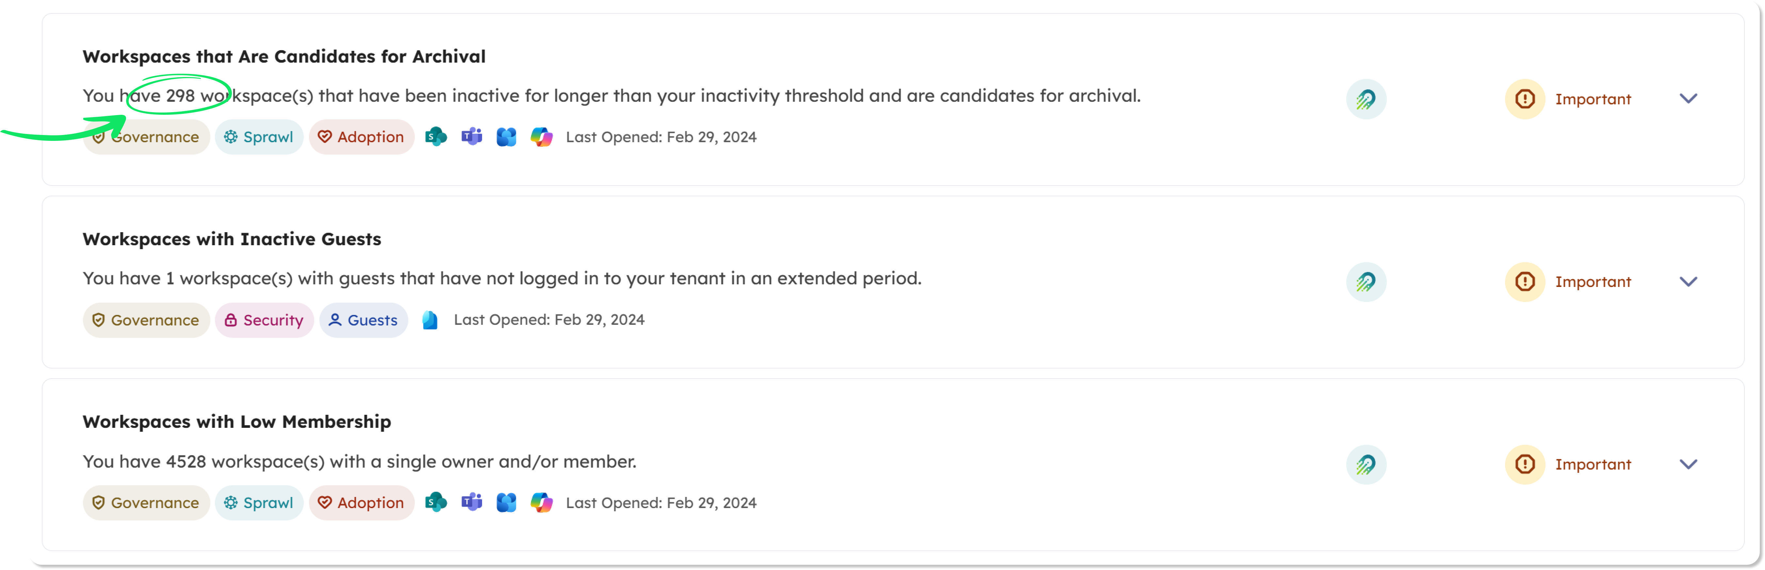
Task: Click teal swirl icon on Low Membership card
Action: coord(1366,465)
